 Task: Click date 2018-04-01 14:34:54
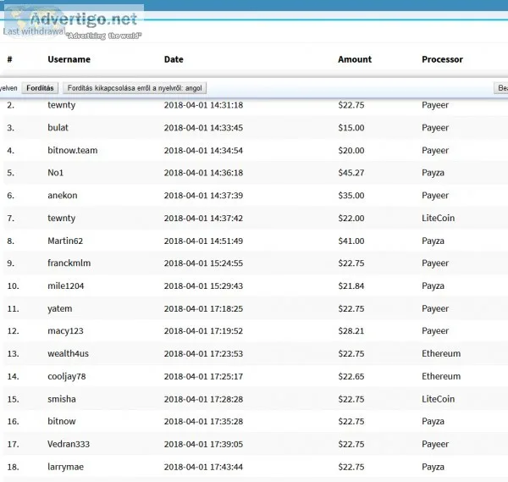(203, 151)
